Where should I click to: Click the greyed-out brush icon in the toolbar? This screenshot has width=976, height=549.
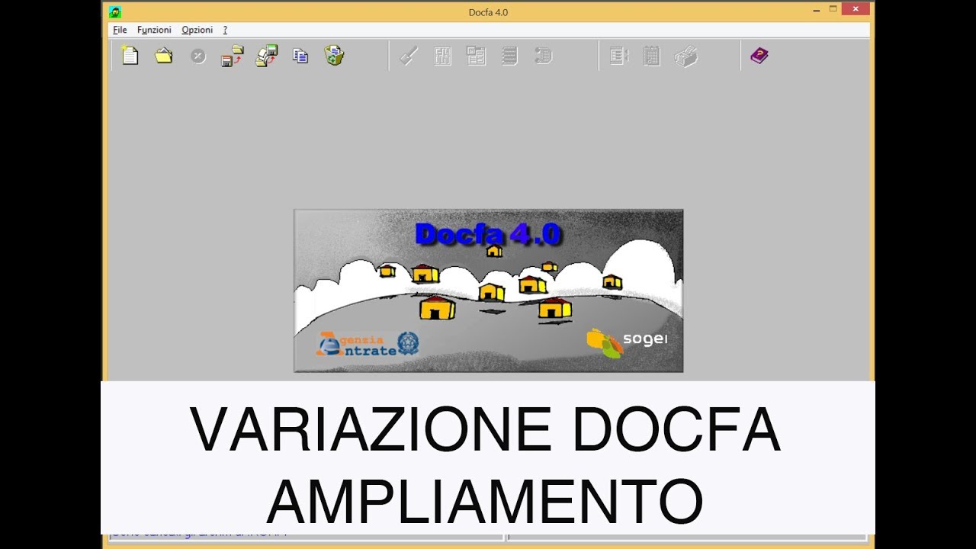coord(409,56)
